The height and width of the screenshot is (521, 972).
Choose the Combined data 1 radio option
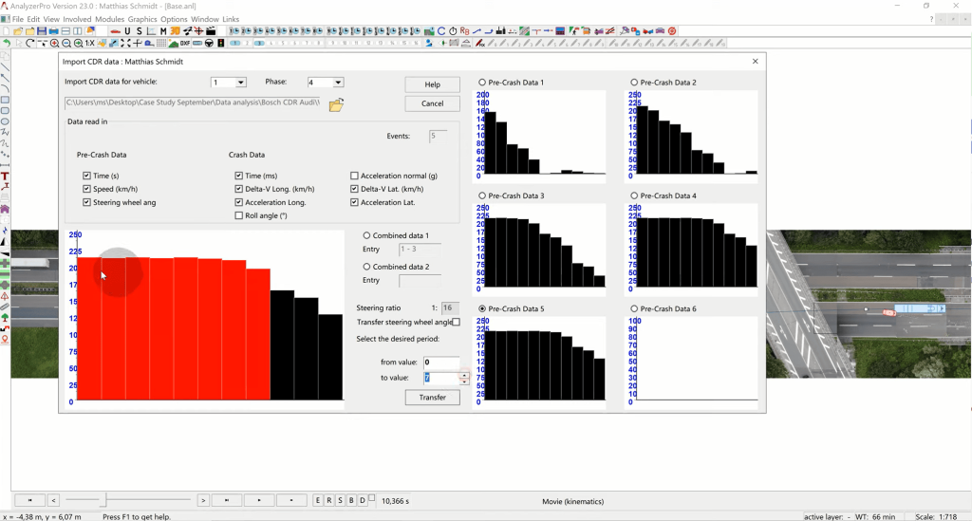point(367,235)
